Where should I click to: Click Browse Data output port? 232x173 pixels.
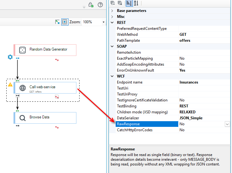[18, 126]
